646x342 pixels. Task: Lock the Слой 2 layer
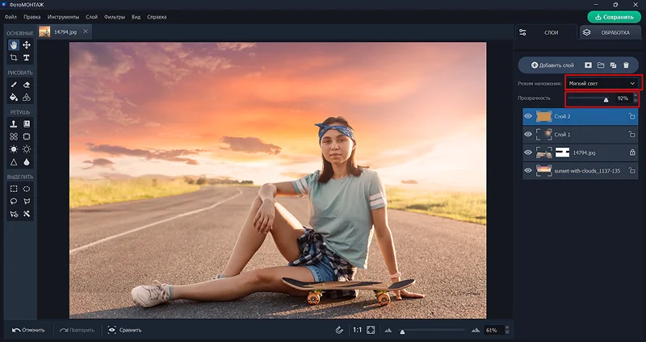pyautogui.click(x=632, y=116)
